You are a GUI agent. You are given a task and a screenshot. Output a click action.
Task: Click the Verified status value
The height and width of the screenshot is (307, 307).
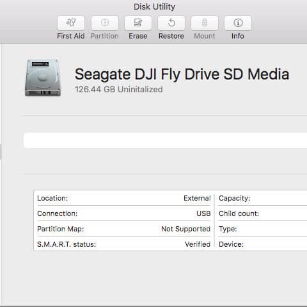[198, 244]
